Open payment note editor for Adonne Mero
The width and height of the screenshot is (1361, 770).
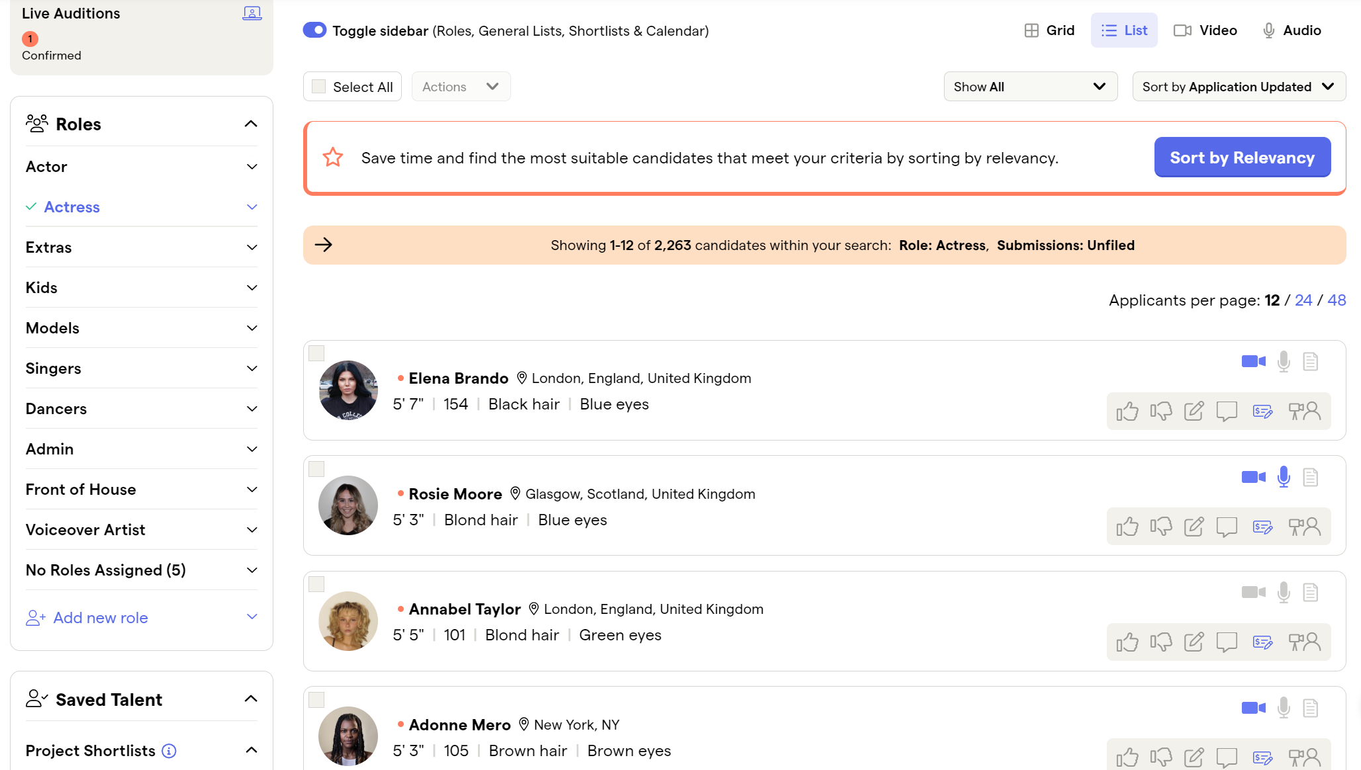(1262, 757)
